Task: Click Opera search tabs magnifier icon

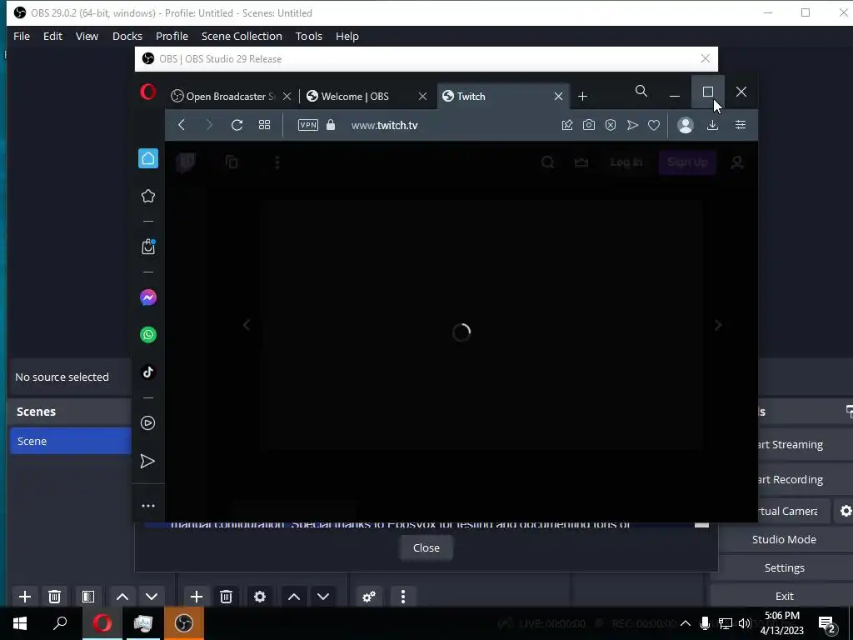Action: [641, 92]
